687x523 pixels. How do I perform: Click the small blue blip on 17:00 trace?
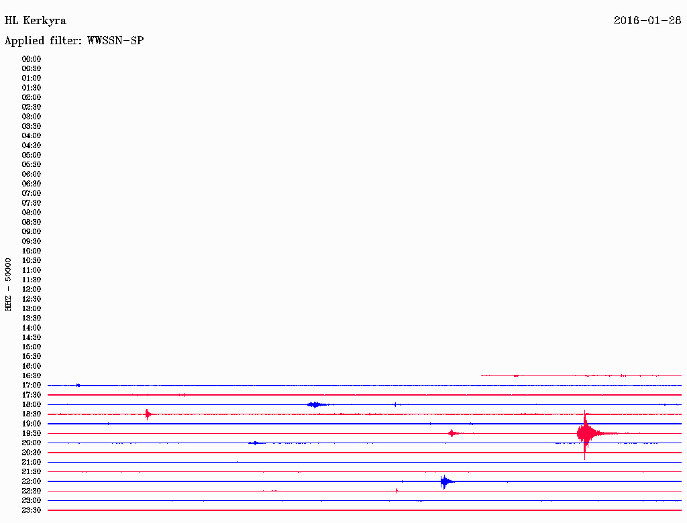[x=78, y=386]
